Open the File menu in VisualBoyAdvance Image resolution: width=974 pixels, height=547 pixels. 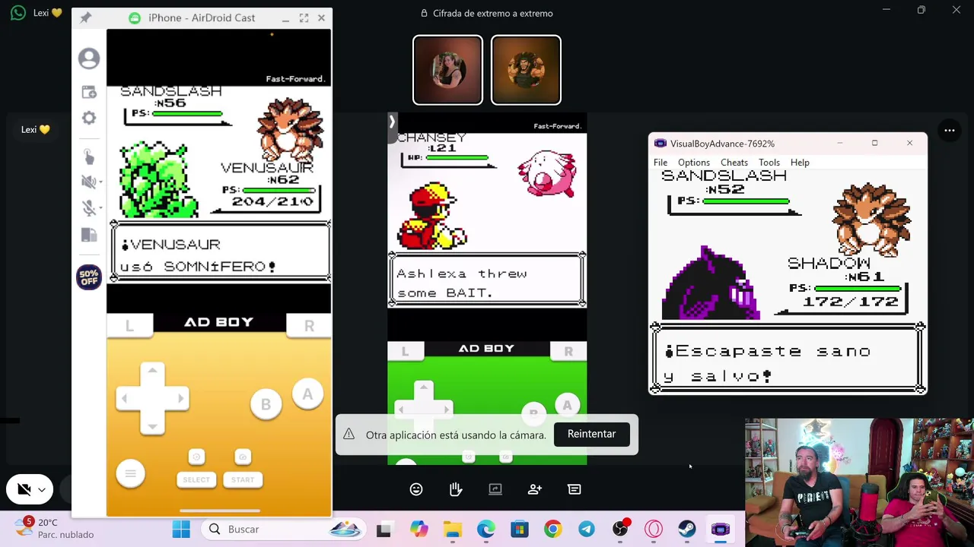660,163
